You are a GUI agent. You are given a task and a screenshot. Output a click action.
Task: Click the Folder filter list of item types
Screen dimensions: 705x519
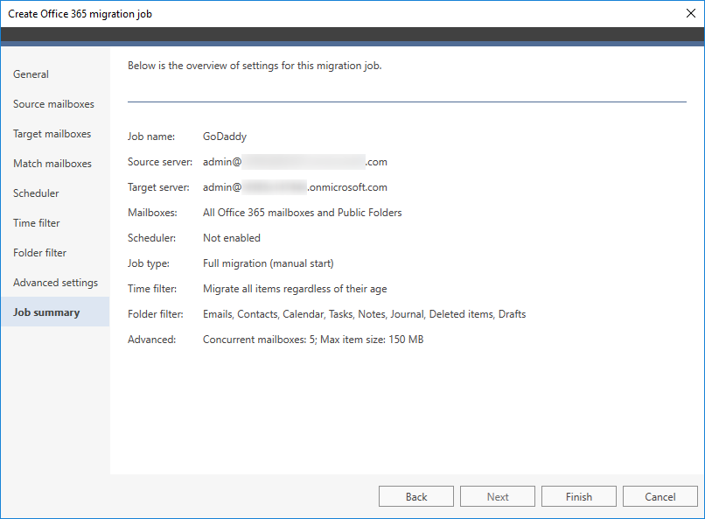pos(364,314)
